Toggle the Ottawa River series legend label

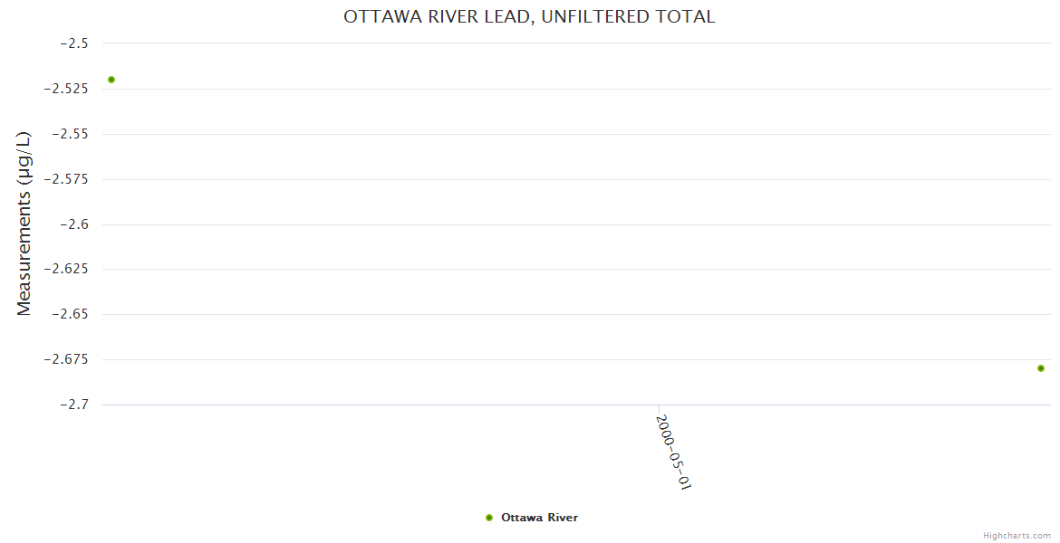(x=539, y=518)
